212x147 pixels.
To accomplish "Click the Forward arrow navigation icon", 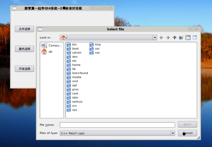I will click(168, 38).
